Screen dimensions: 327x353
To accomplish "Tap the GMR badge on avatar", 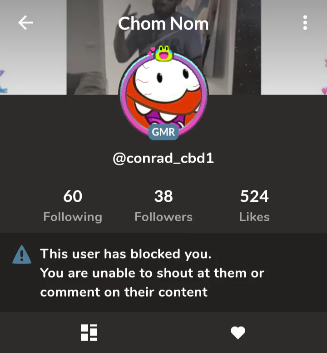I will (x=163, y=132).
